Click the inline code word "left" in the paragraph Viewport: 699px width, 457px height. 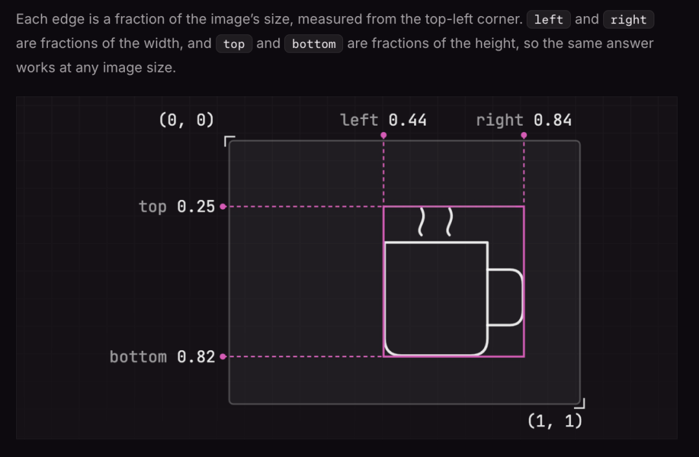tap(548, 19)
